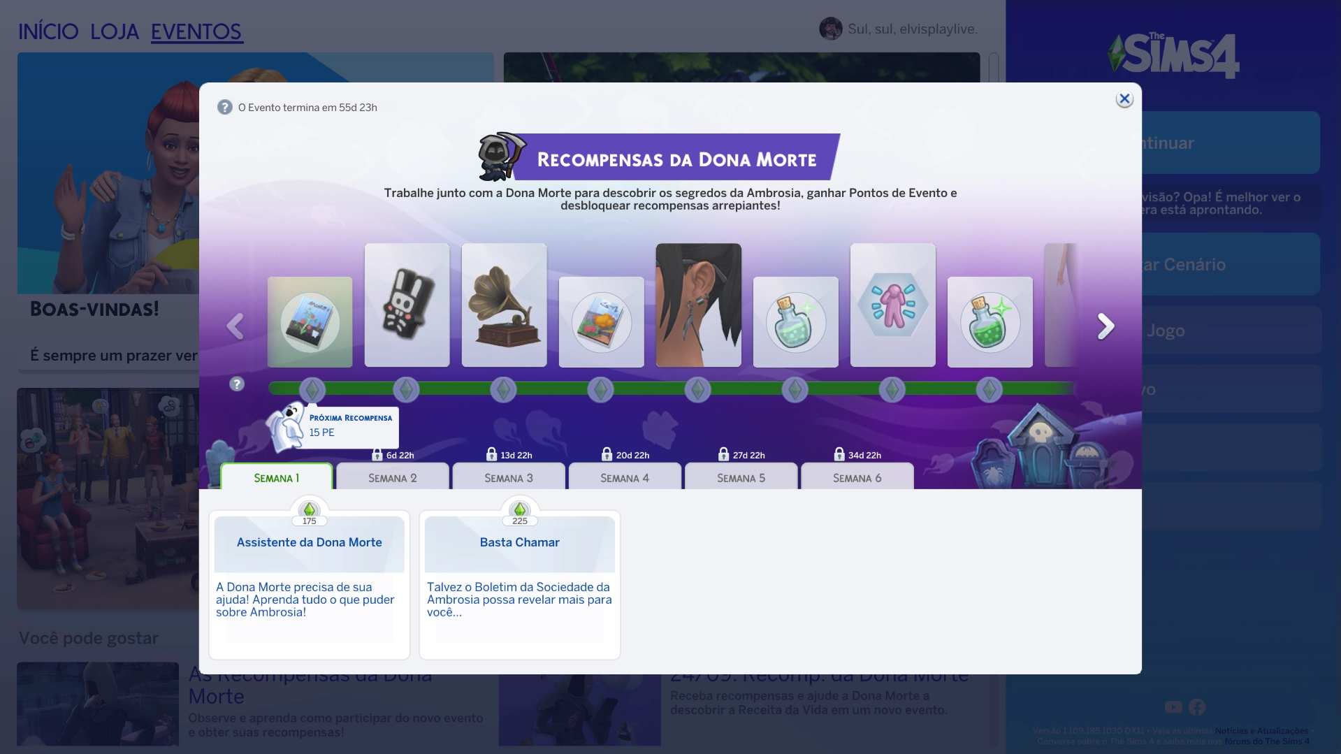Open the Semana 4 tab
Screen dimensions: 1341x754
624,477
